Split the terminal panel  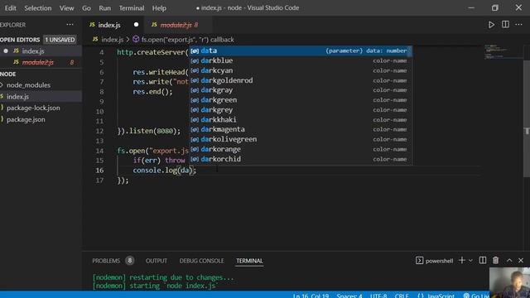[x=483, y=261]
